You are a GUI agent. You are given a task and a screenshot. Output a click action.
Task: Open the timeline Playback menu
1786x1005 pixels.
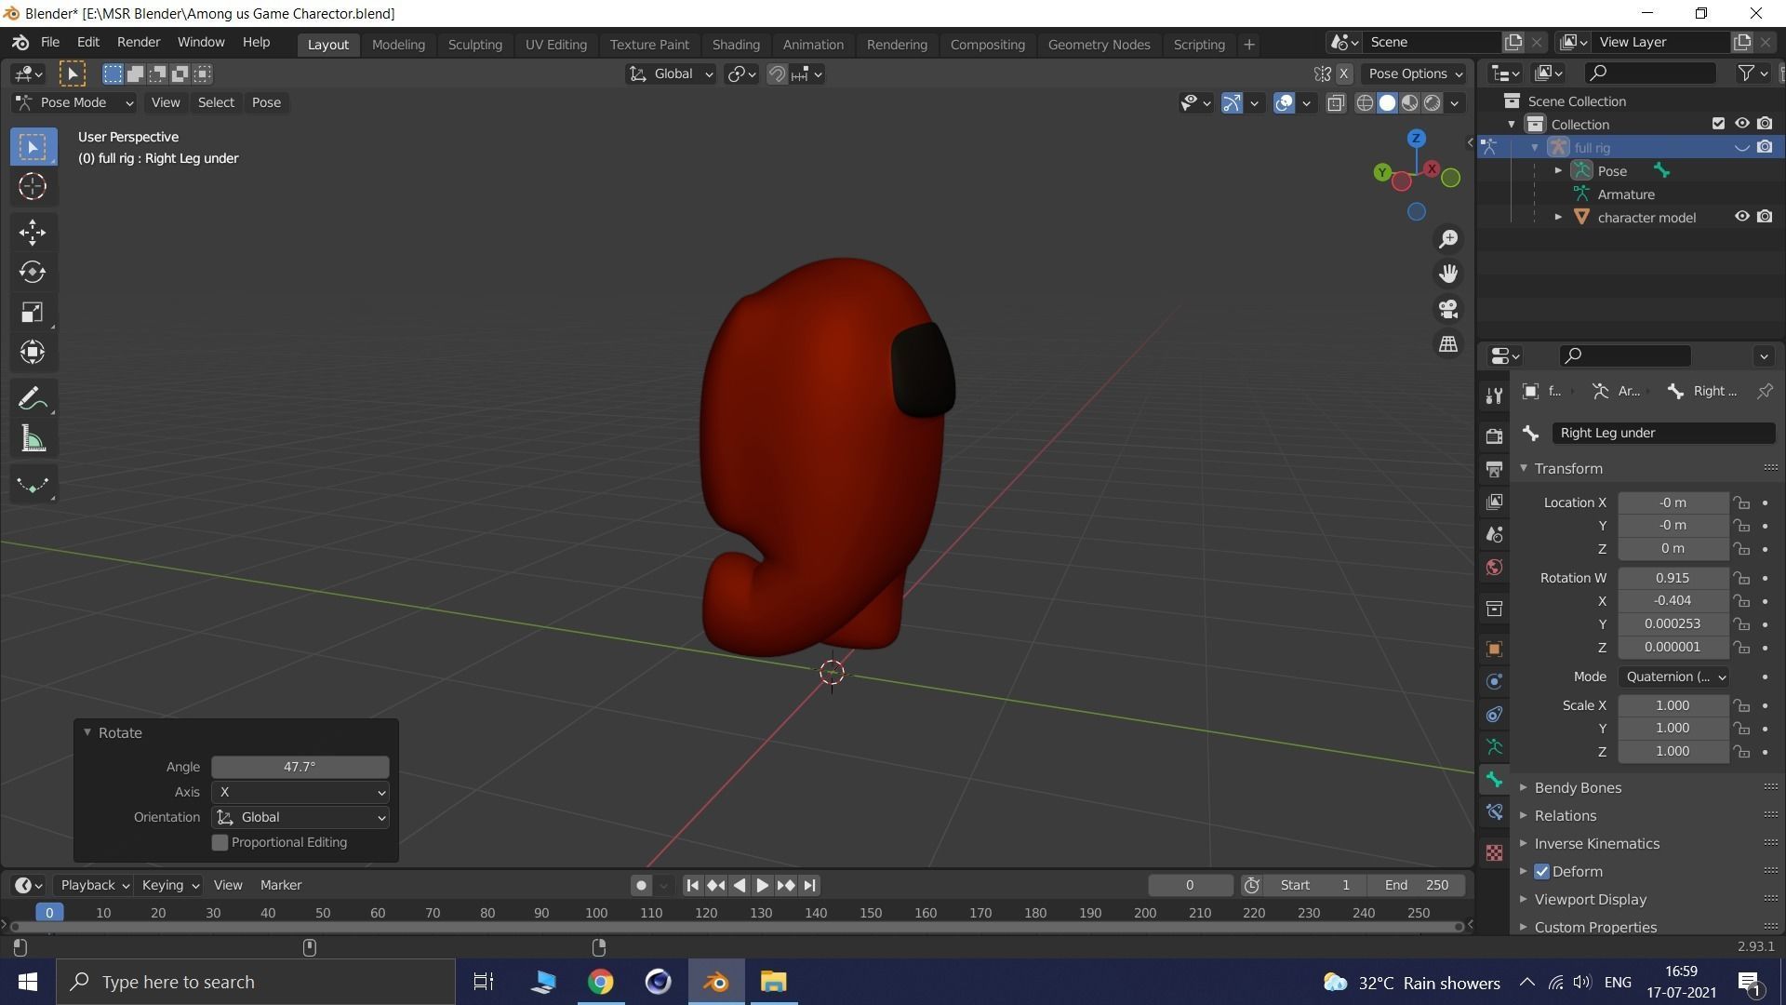94,885
